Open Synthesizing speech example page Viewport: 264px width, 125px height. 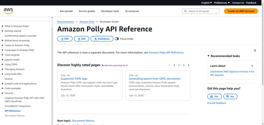pyautogui.click(x=21, y=36)
